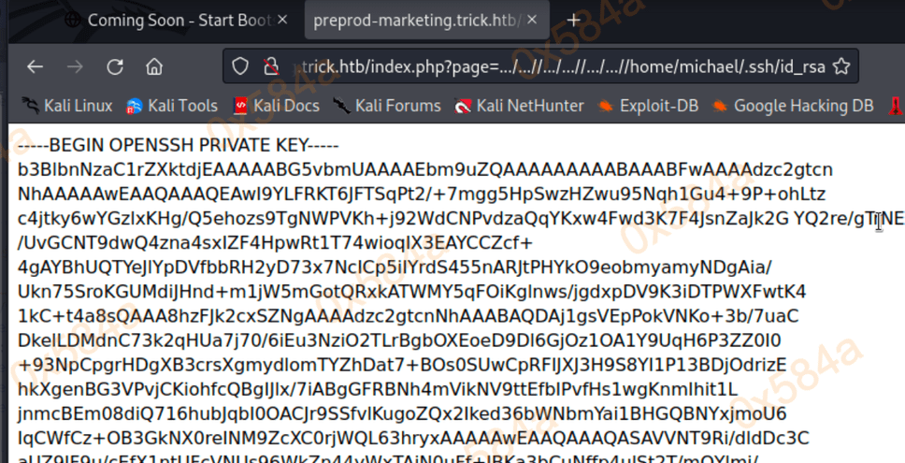Close the Coming Soon tab
Viewport: 905px width, 463px height.
(x=282, y=21)
